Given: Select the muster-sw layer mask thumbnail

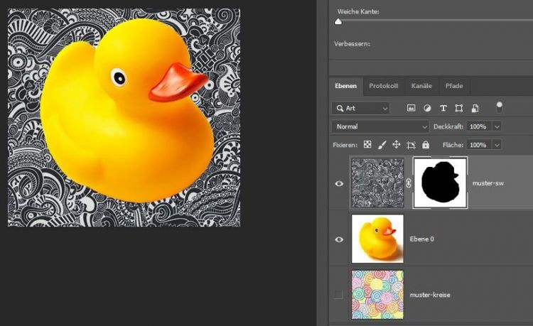Looking at the screenshot, I should click(x=440, y=183).
